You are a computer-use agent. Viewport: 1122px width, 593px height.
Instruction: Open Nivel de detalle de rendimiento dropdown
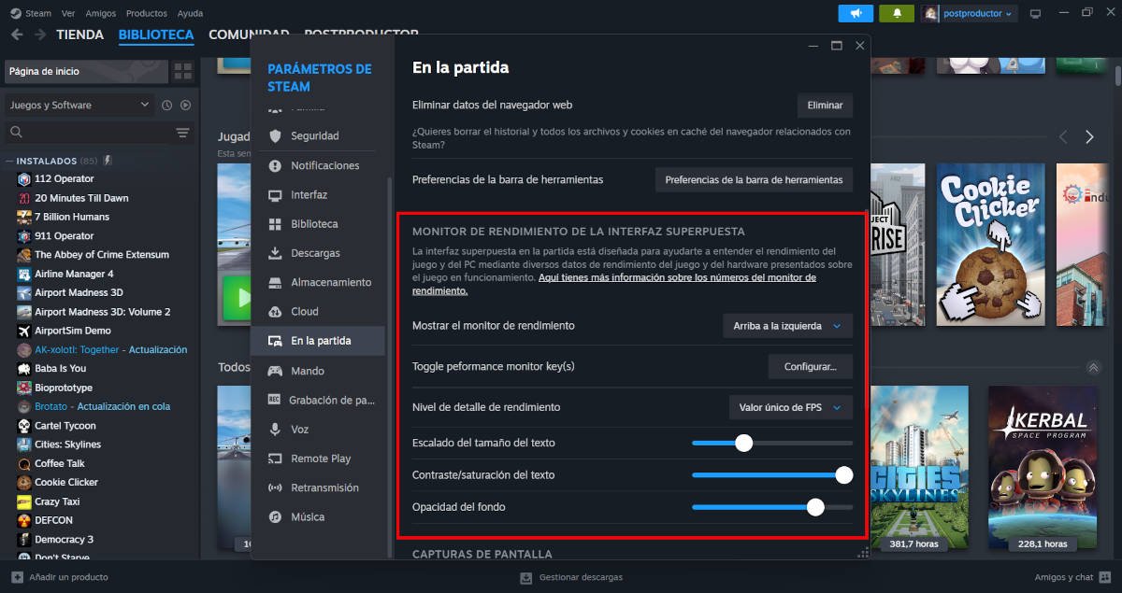point(790,407)
